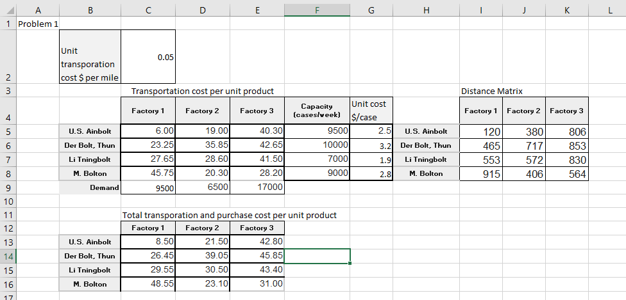Select cell with value 45.75
Viewport: 626px width, 300px height.
tap(148, 174)
